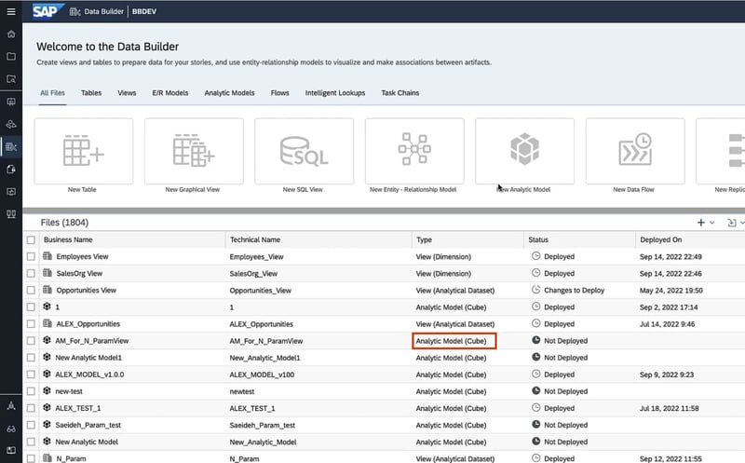Screen dimensions: 745x463
Task: Select the Employees View row checkbox
Action: click(x=31, y=257)
